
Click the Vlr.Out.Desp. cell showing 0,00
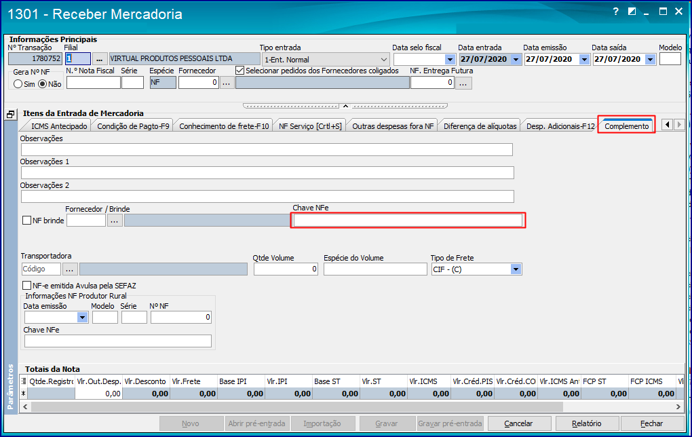[x=98, y=394]
